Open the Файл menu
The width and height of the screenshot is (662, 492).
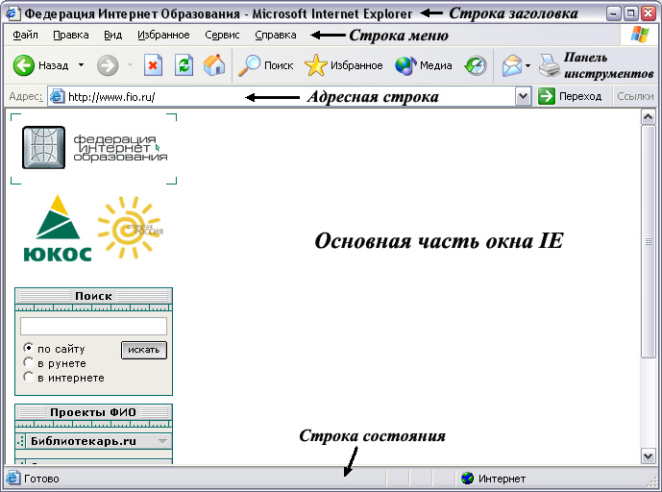[x=26, y=35]
